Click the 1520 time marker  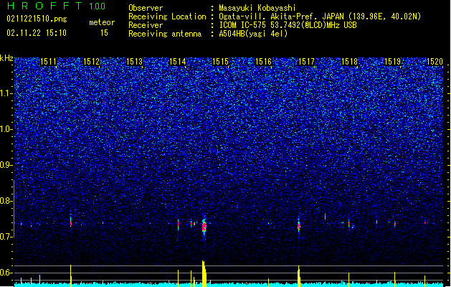coord(435,62)
